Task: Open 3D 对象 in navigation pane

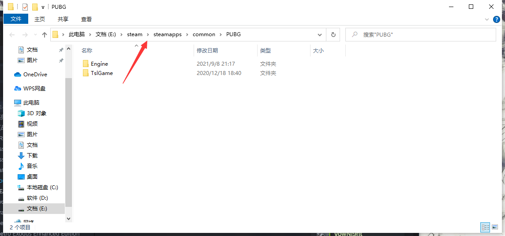Action: 37,113
